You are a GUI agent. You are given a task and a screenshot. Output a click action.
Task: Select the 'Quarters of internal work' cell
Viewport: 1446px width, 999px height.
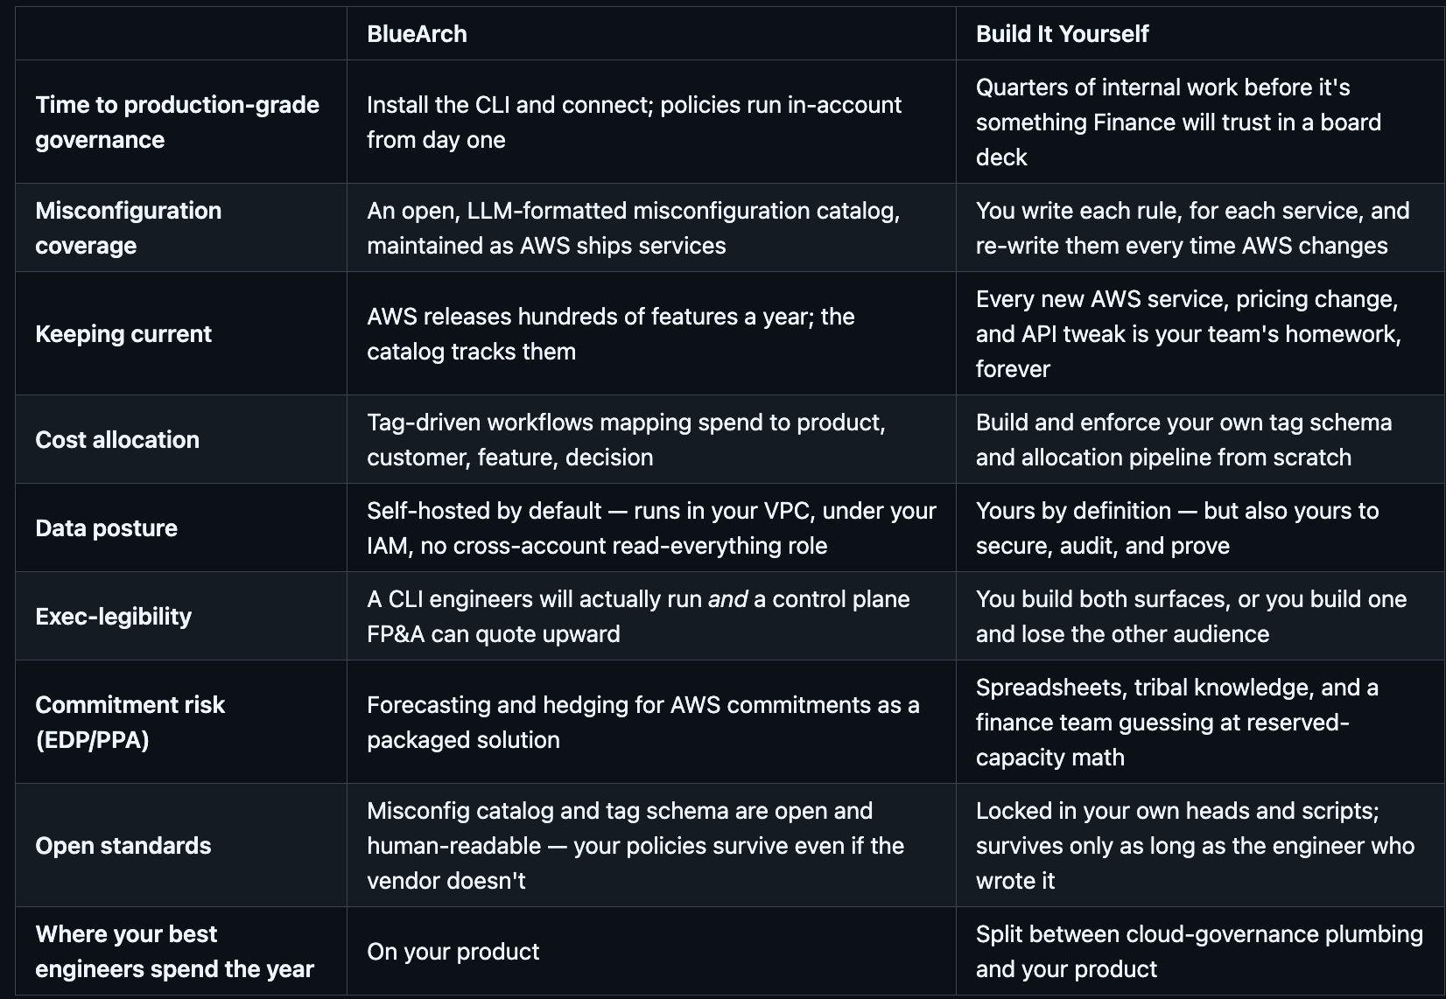point(1178,122)
